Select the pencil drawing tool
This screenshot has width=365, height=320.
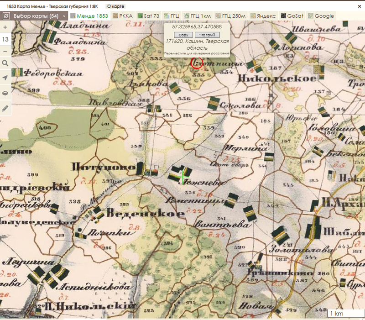pos(5,108)
